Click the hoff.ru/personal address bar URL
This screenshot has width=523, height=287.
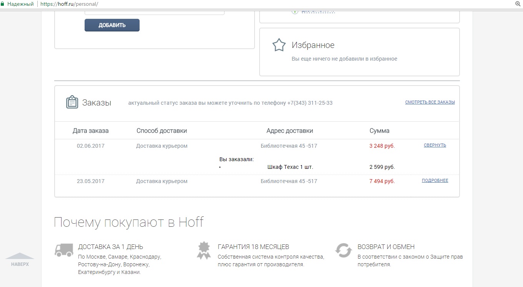coord(69,4)
